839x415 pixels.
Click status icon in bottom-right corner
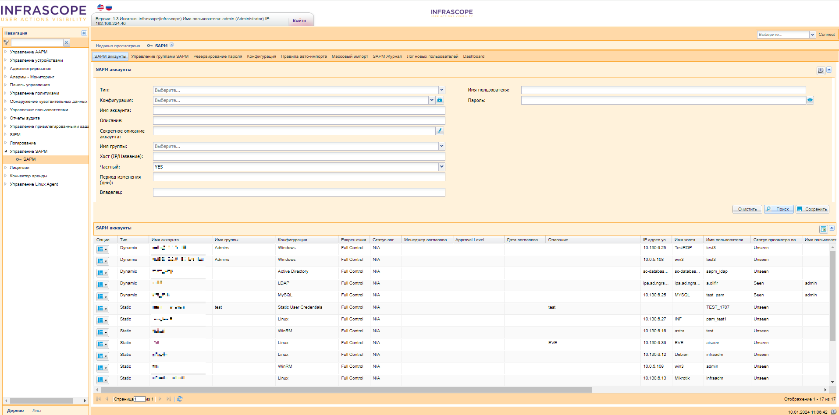tap(833, 412)
